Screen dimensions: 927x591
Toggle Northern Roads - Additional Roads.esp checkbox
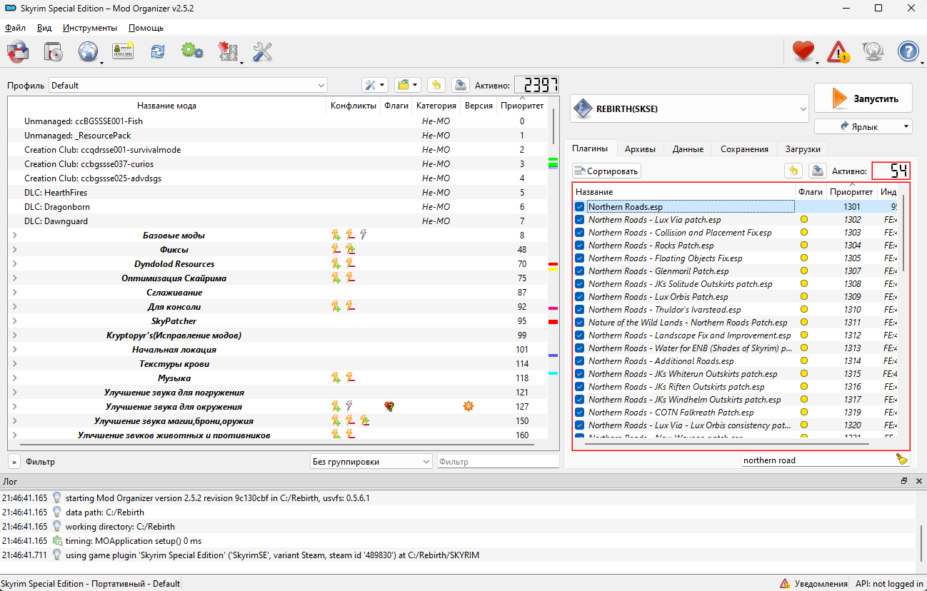[580, 361]
